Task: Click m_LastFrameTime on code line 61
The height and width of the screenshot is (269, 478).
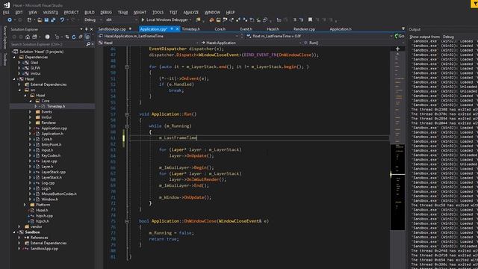Action: [x=178, y=138]
